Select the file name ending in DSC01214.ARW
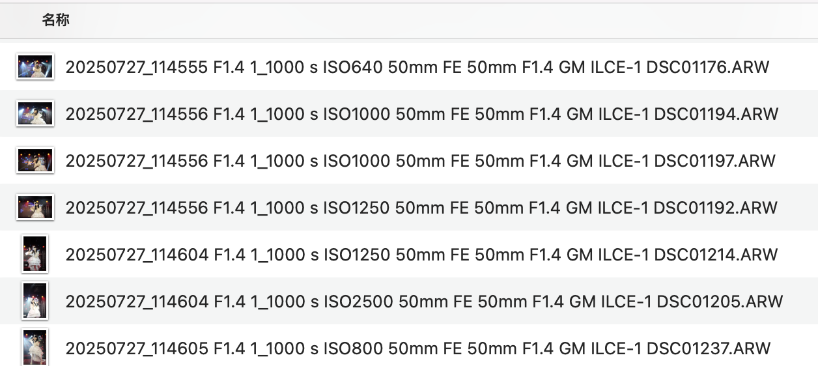Viewport: 818px width, 366px height. [x=421, y=255]
